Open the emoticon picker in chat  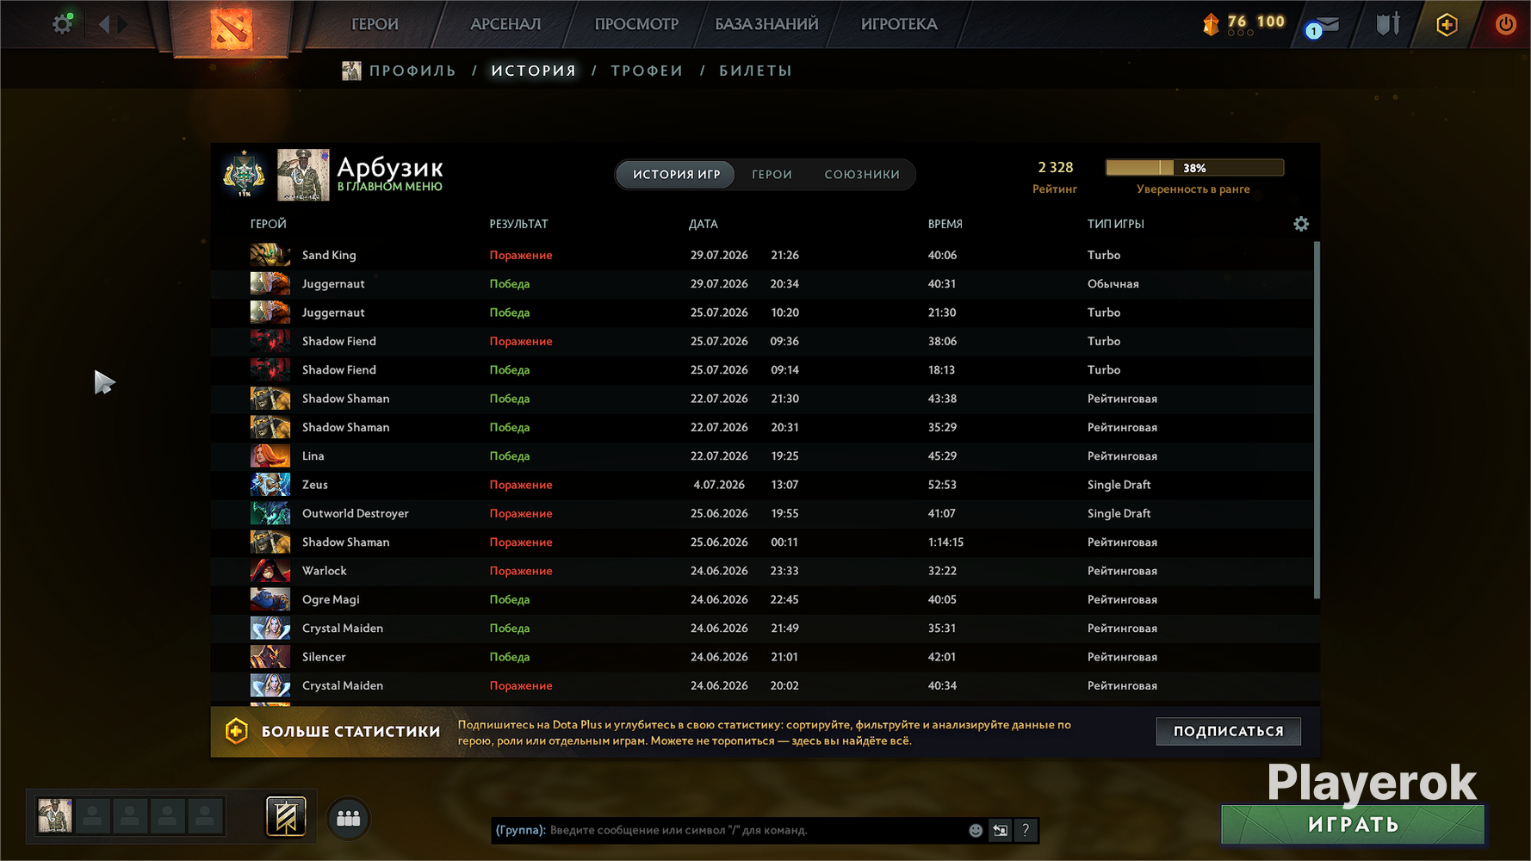976,830
